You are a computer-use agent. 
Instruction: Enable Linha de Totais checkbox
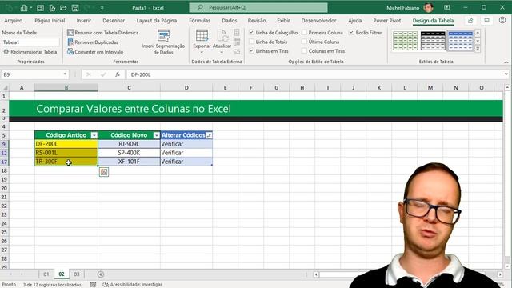[x=251, y=42]
